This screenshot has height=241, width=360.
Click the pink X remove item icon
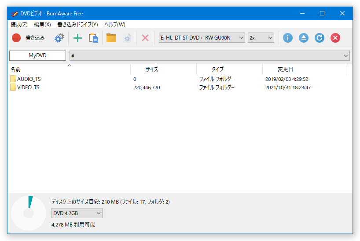click(x=145, y=38)
